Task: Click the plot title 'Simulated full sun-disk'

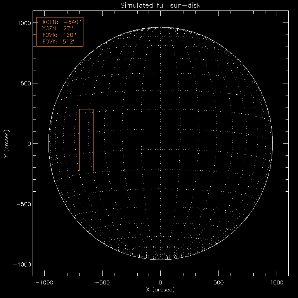Action: (160, 5)
